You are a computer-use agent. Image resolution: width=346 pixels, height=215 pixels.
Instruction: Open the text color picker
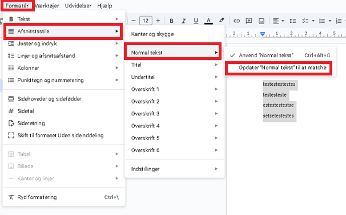[x=208, y=21]
